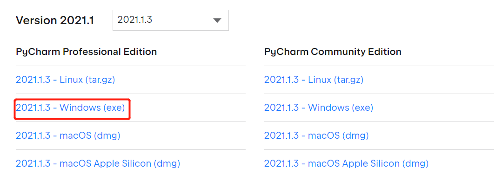This screenshot has width=495, height=196.
Task: Click the 2021.1.3 version combo box text
Action: (135, 20)
